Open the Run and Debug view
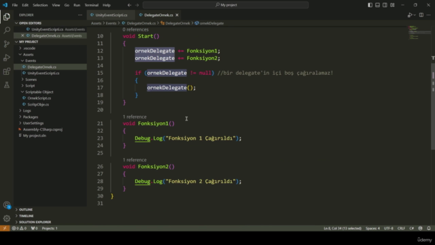435x245 pixels. pos(7,58)
